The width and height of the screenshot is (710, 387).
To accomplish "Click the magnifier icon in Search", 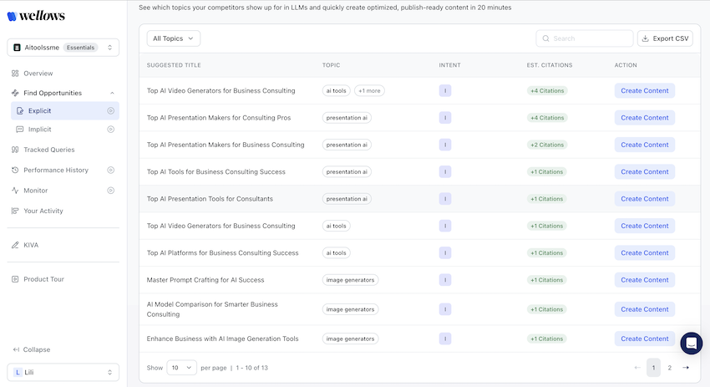I will [545, 38].
